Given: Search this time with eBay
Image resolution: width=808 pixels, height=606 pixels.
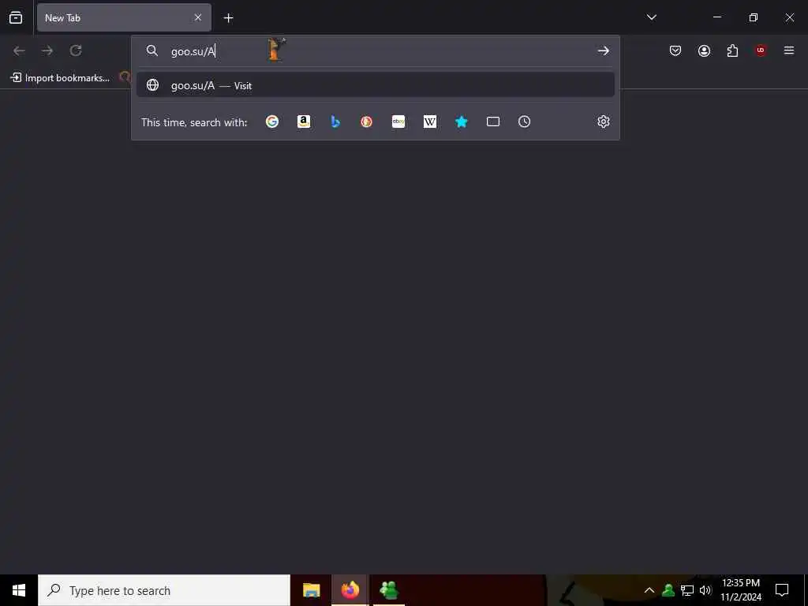Looking at the screenshot, I should click(398, 122).
